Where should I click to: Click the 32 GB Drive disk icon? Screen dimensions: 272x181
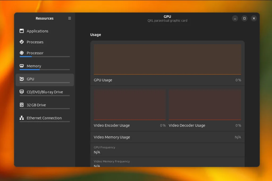(x=22, y=105)
